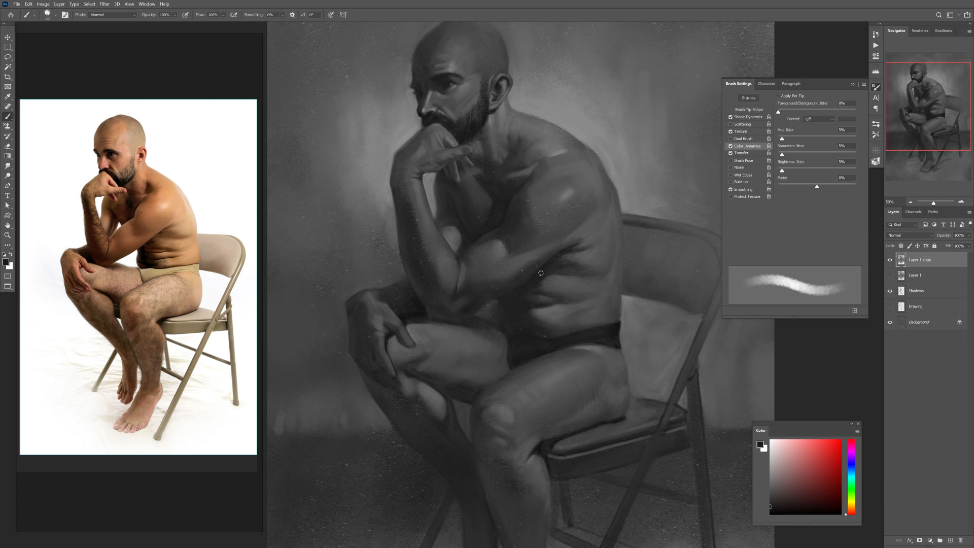Image resolution: width=974 pixels, height=548 pixels.
Task: Enable airbrush-style build-up icon
Action: tap(234, 15)
